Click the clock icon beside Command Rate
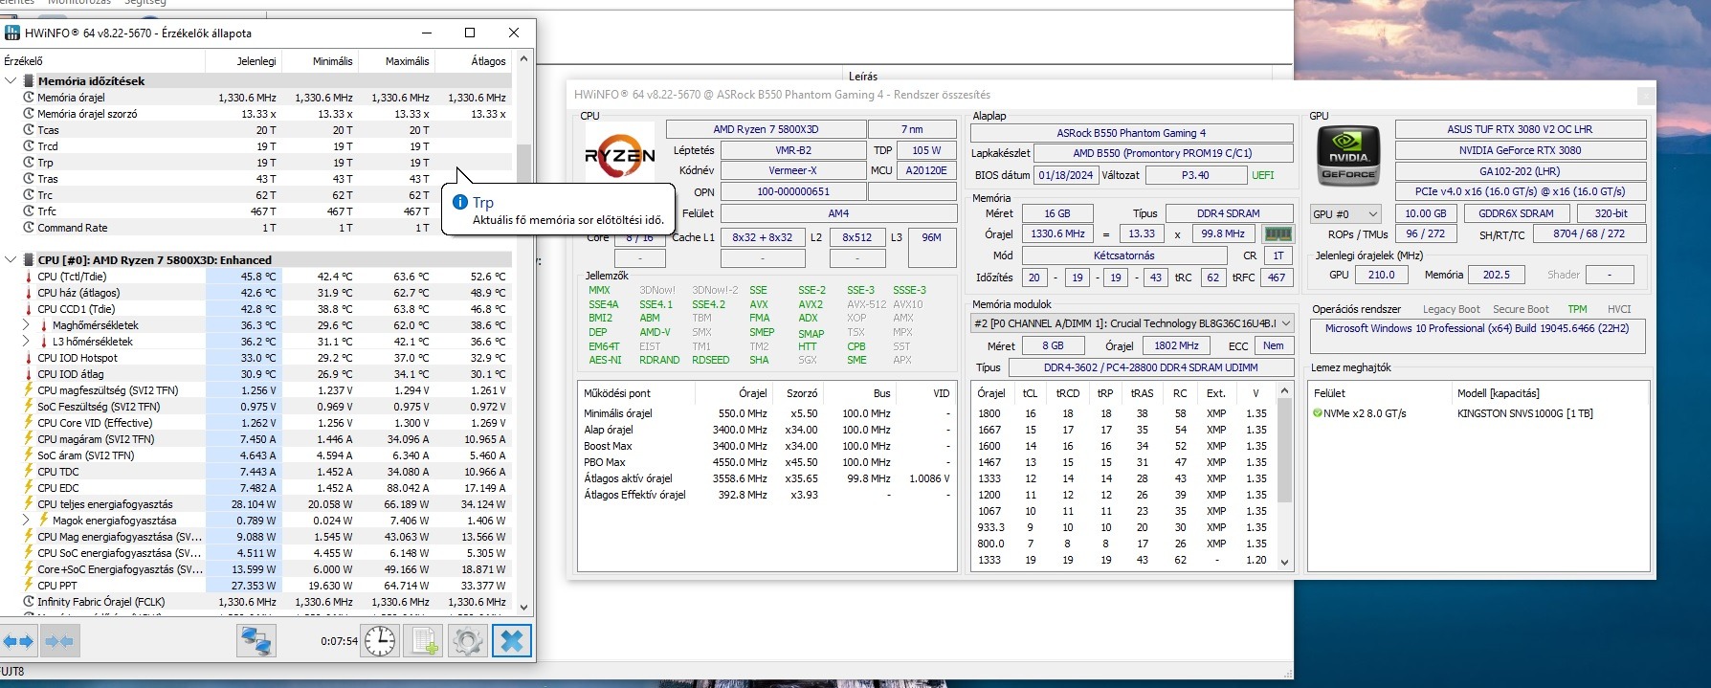Screen dimensions: 1711x688 (29, 228)
